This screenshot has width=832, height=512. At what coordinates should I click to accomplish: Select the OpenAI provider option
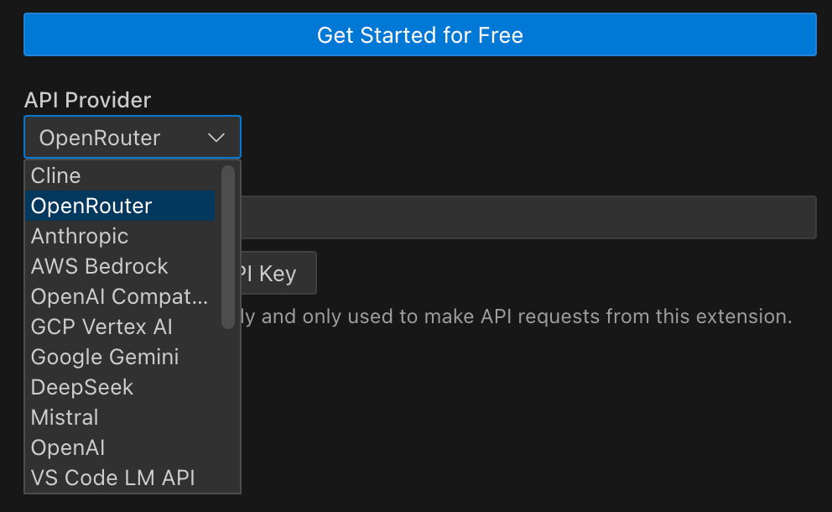[120, 448]
